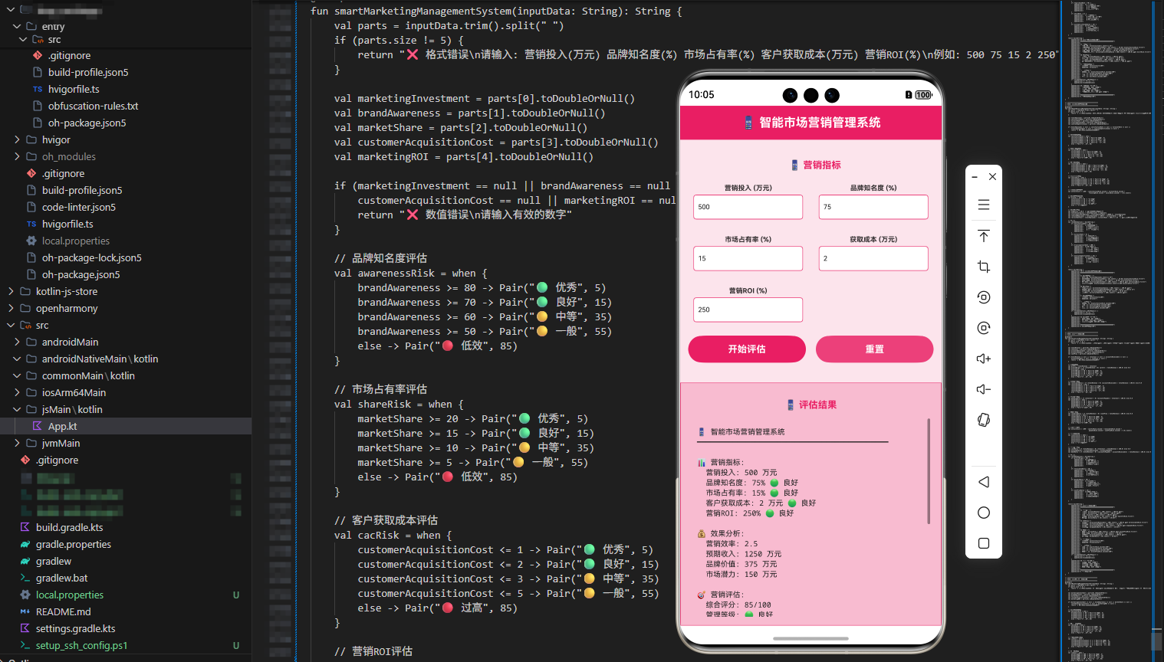Click TS icon beside entry hvigorfile.ts

38,89
